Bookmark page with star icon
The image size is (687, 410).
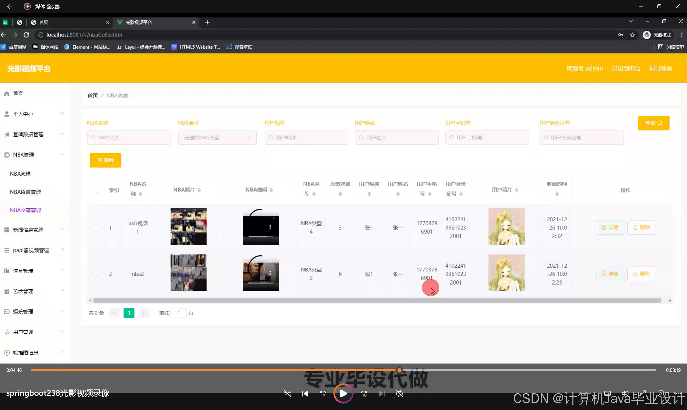click(x=632, y=35)
